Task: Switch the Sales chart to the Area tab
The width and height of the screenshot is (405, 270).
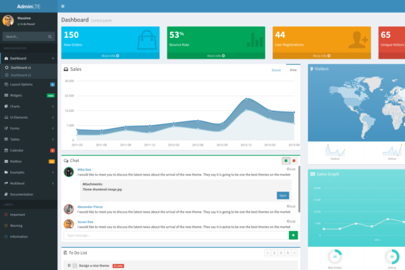Action: click(293, 70)
